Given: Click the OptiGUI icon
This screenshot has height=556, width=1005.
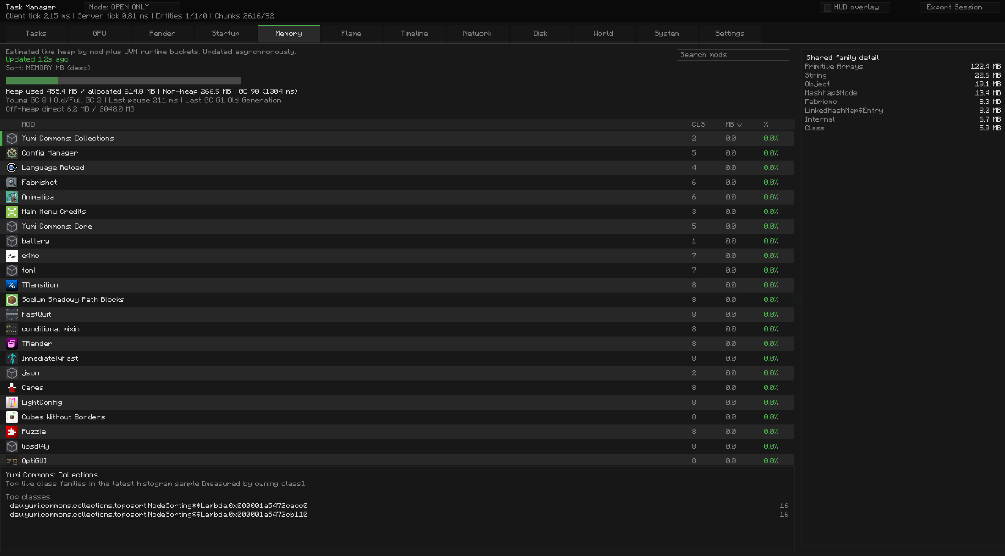Looking at the screenshot, I should click(x=12, y=461).
